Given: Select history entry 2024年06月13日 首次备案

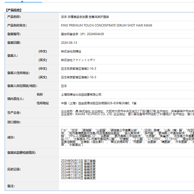Looking at the screenshot, I should click(x=78, y=161).
